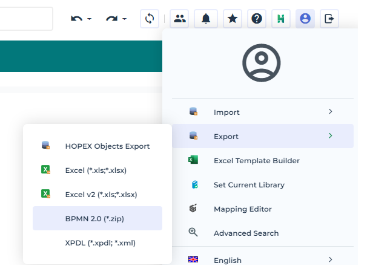The width and height of the screenshot is (370, 266).
Task: Open the notifications bell
Action: [206, 19]
